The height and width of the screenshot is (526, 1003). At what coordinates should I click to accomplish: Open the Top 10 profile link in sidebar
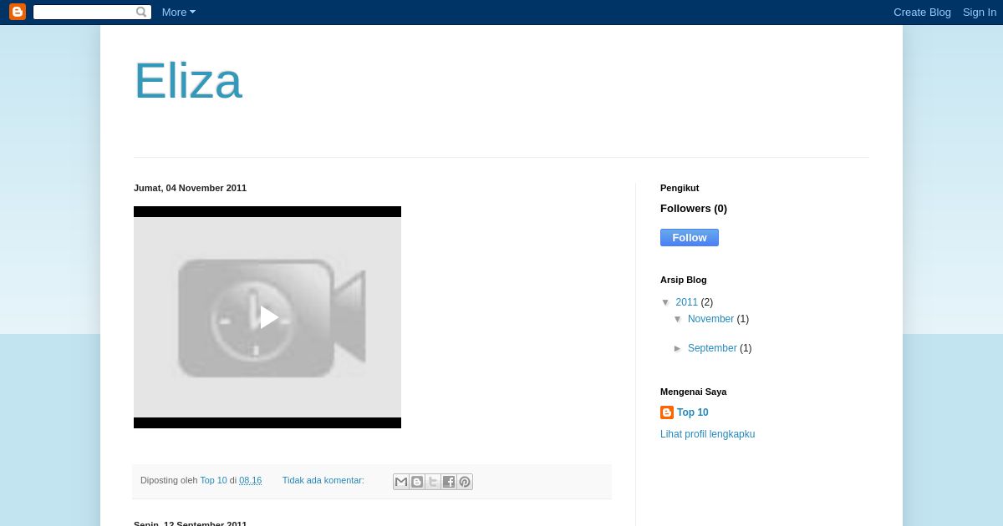pyautogui.click(x=692, y=412)
